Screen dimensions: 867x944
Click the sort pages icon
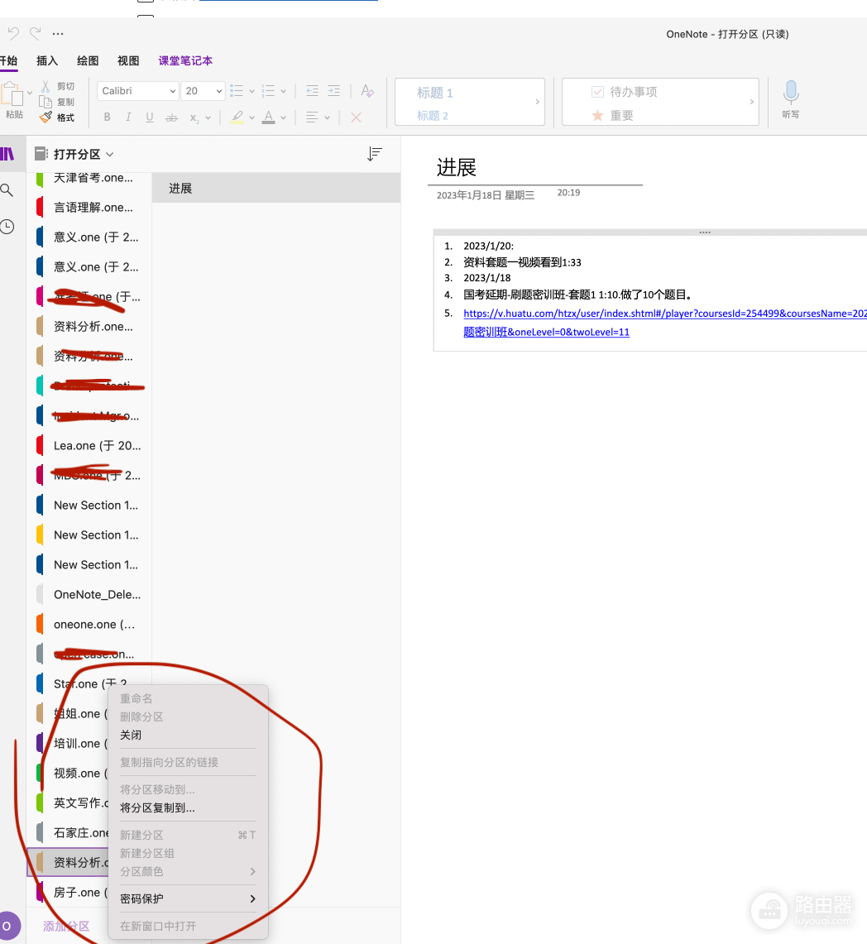point(375,154)
